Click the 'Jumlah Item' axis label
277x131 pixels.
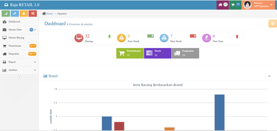51,116
